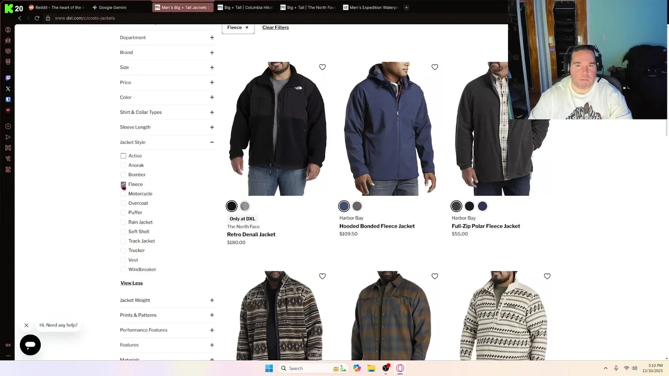Open the volume speaker tray icon
Image resolution: width=669 pixels, height=376 pixels.
click(635, 368)
